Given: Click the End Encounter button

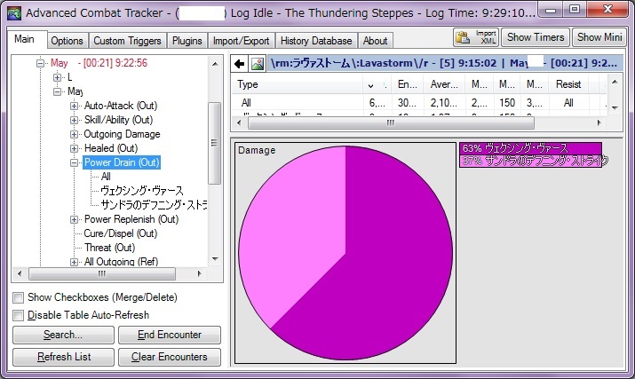Looking at the screenshot, I should pyautogui.click(x=170, y=335).
